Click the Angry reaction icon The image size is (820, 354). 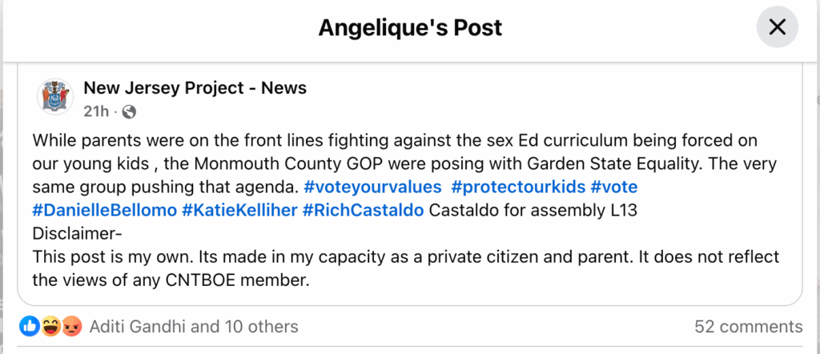(x=71, y=327)
